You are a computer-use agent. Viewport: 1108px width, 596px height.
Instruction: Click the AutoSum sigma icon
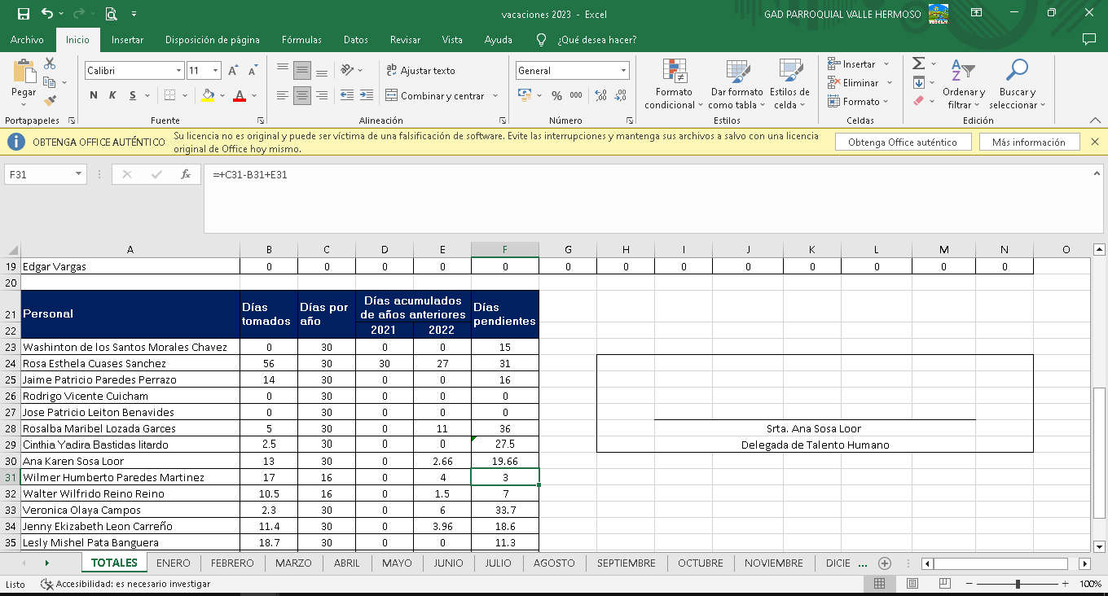pos(918,64)
